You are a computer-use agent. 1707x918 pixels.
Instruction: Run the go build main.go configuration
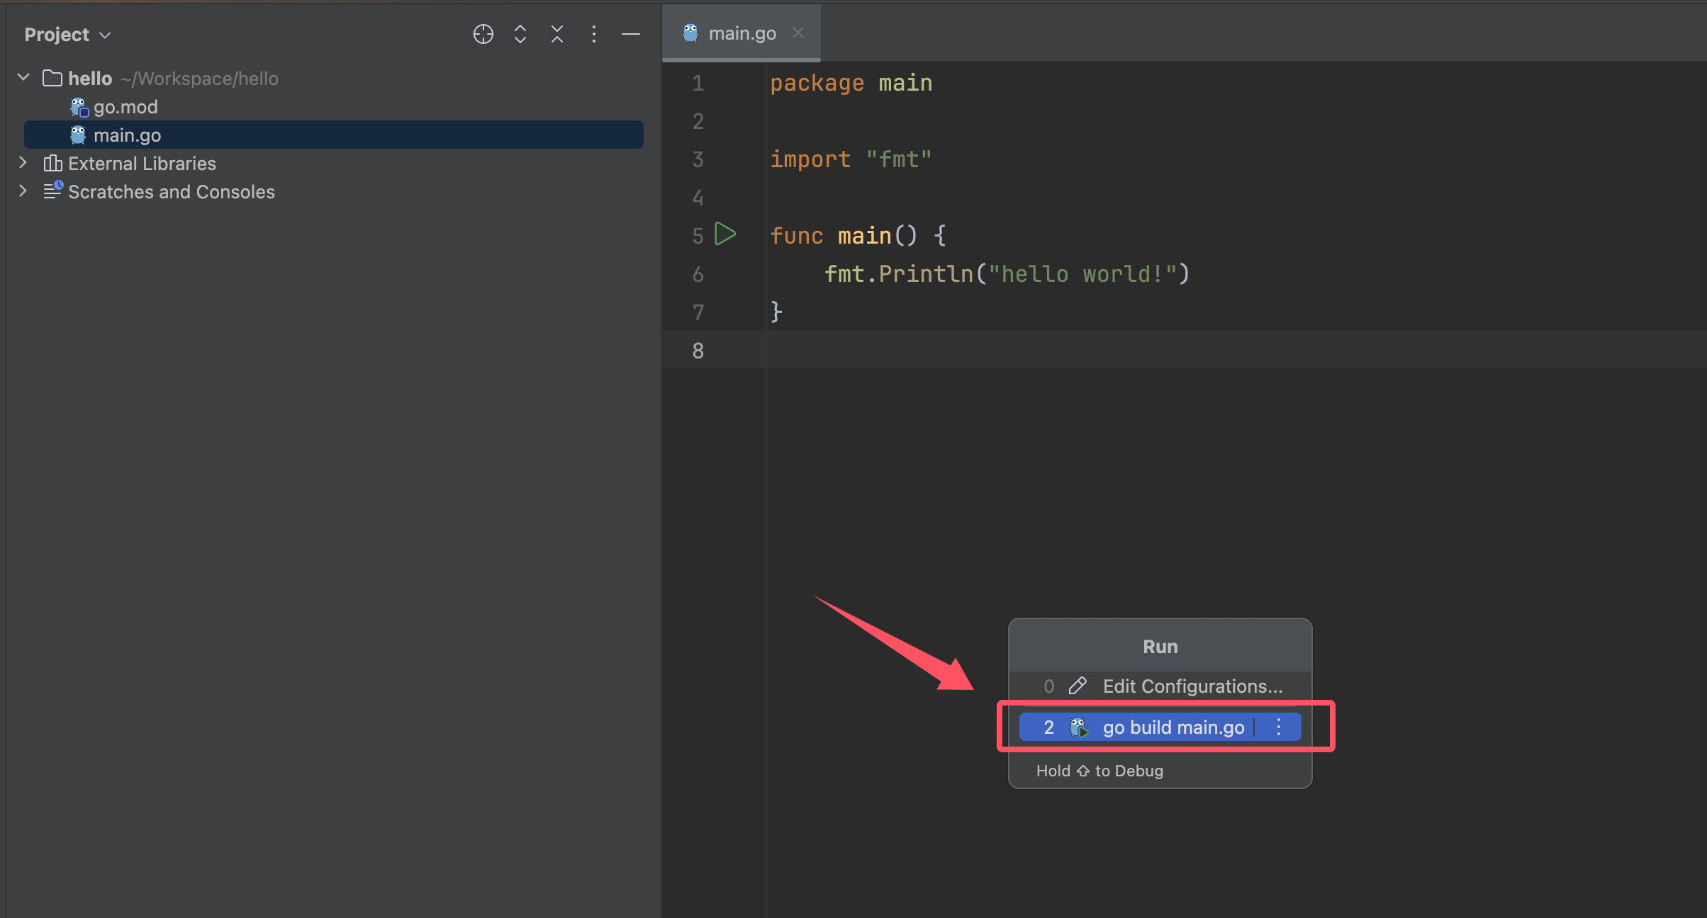[1172, 727]
